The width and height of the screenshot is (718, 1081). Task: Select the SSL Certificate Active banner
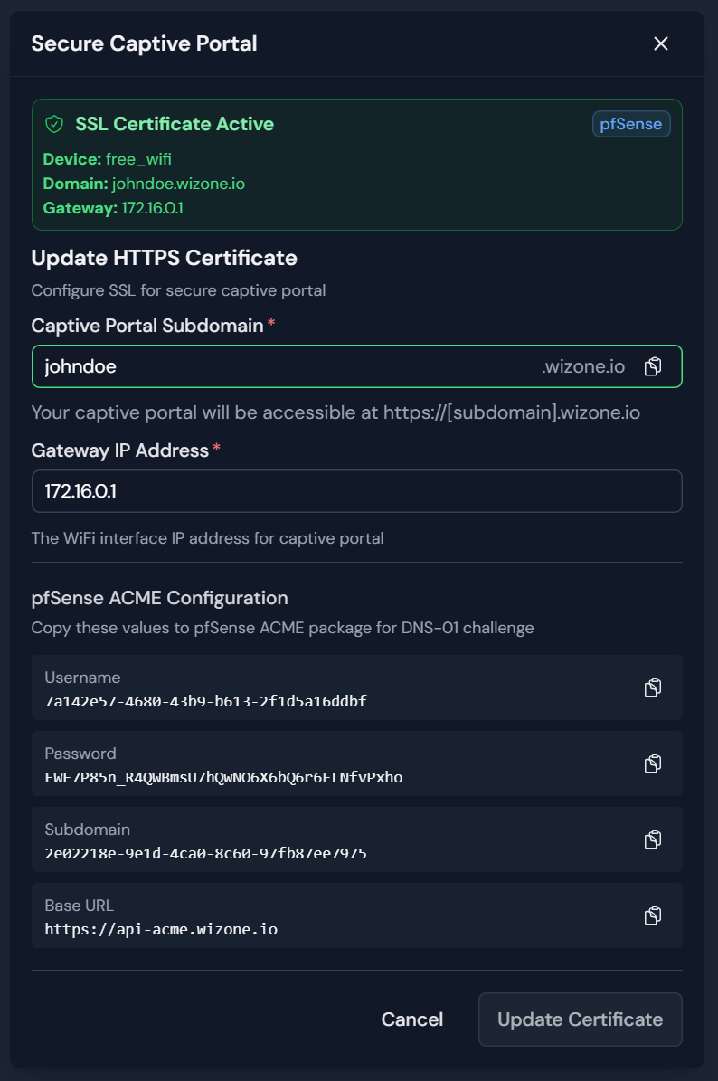click(359, 166)
